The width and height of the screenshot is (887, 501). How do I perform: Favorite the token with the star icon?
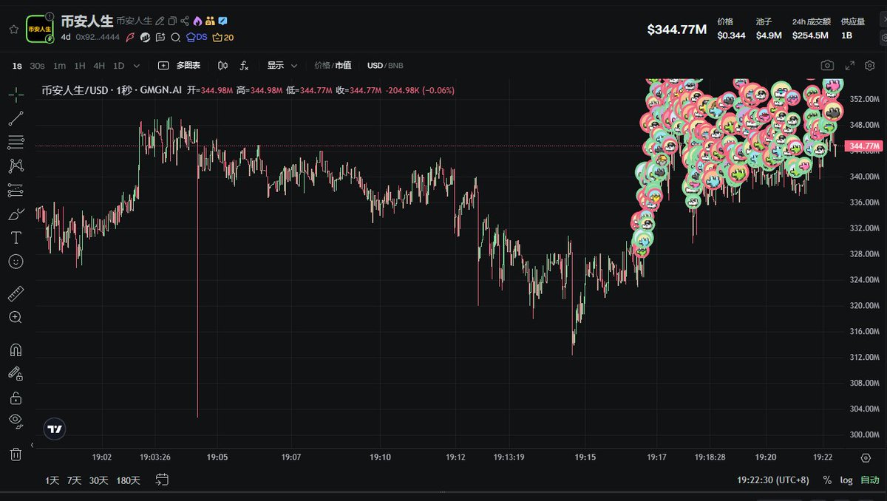pos(13,30)
